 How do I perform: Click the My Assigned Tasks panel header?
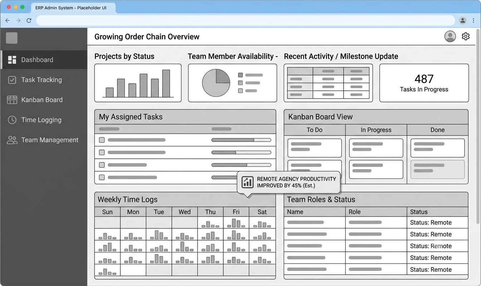(185, 117)
